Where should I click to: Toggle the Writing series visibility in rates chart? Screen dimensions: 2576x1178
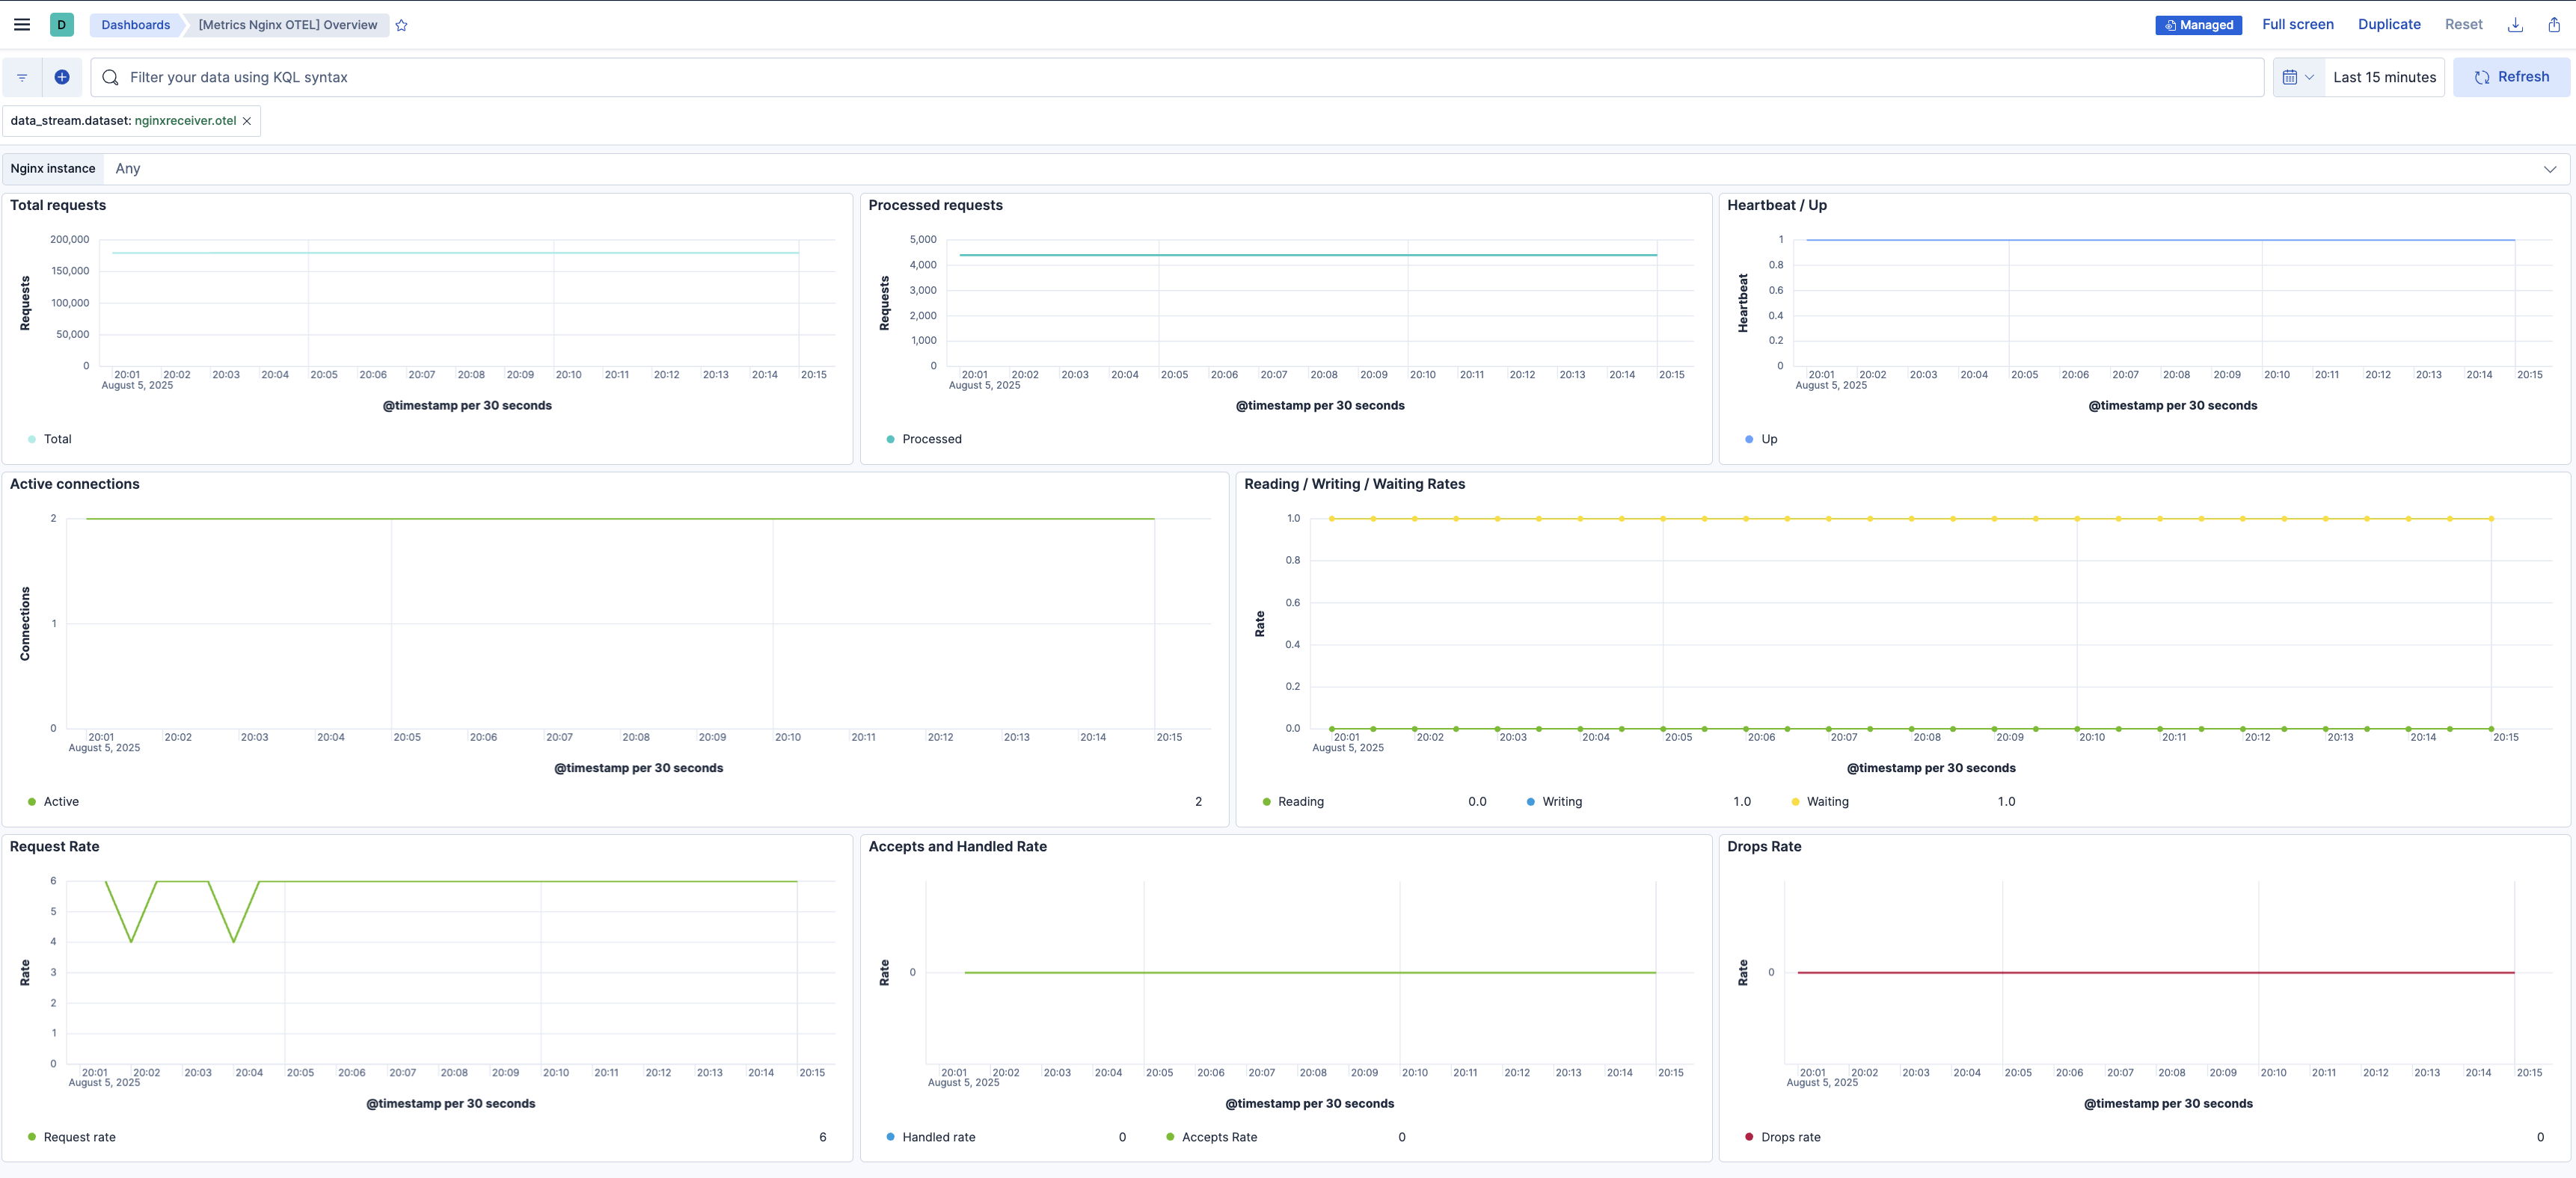click(1562, 801)
